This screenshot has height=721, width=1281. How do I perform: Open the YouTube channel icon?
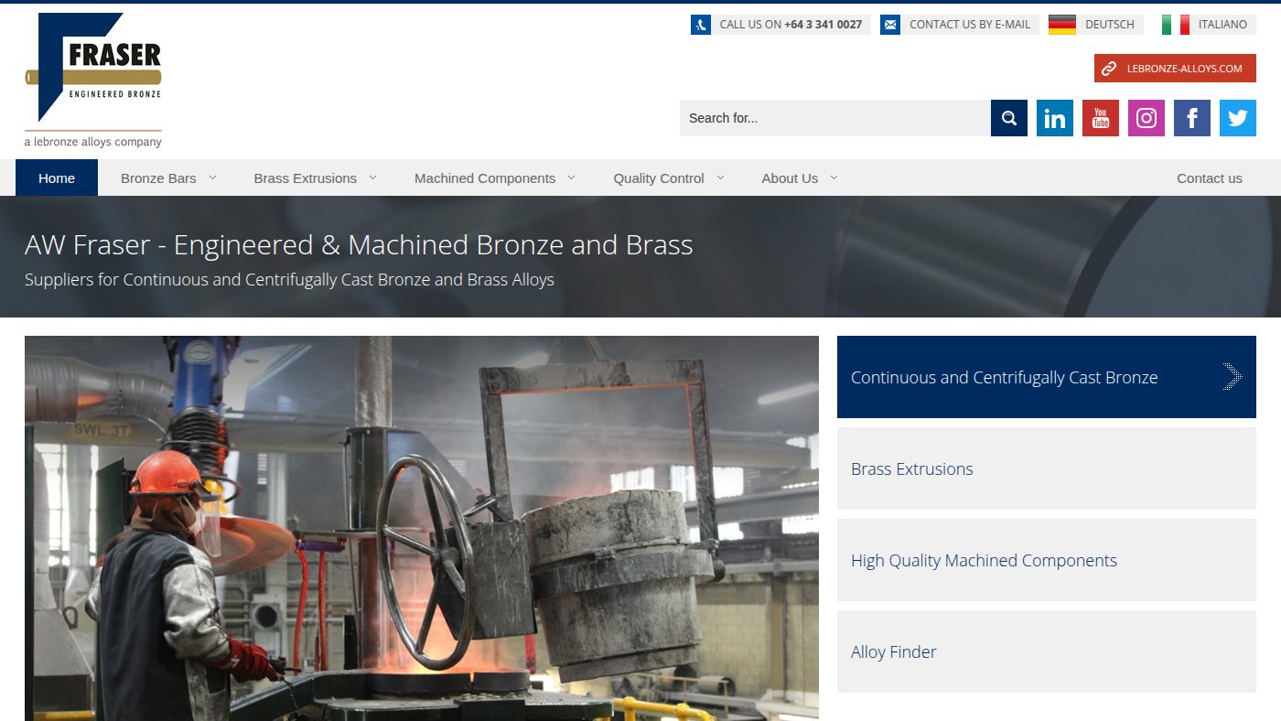pyautogui.click(x=1101, y=118)
